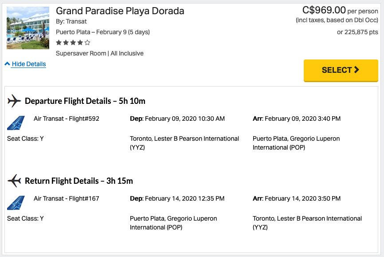The image size is (384, 257).
Task: Click Air Transat logo for Flight#167
Action: click(x=16, y=203)
